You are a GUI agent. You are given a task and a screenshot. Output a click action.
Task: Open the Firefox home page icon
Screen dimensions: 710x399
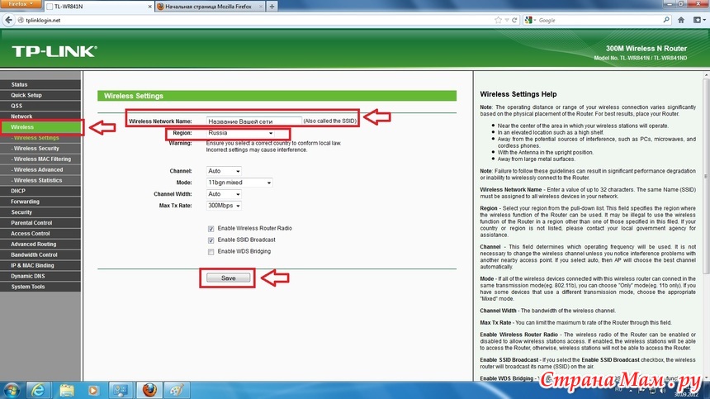tap(681, 20)
